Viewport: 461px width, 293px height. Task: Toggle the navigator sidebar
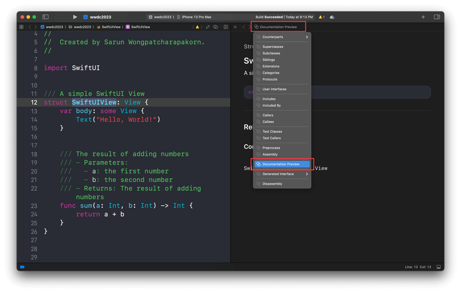pyautogui.click(x=45, y=17)
